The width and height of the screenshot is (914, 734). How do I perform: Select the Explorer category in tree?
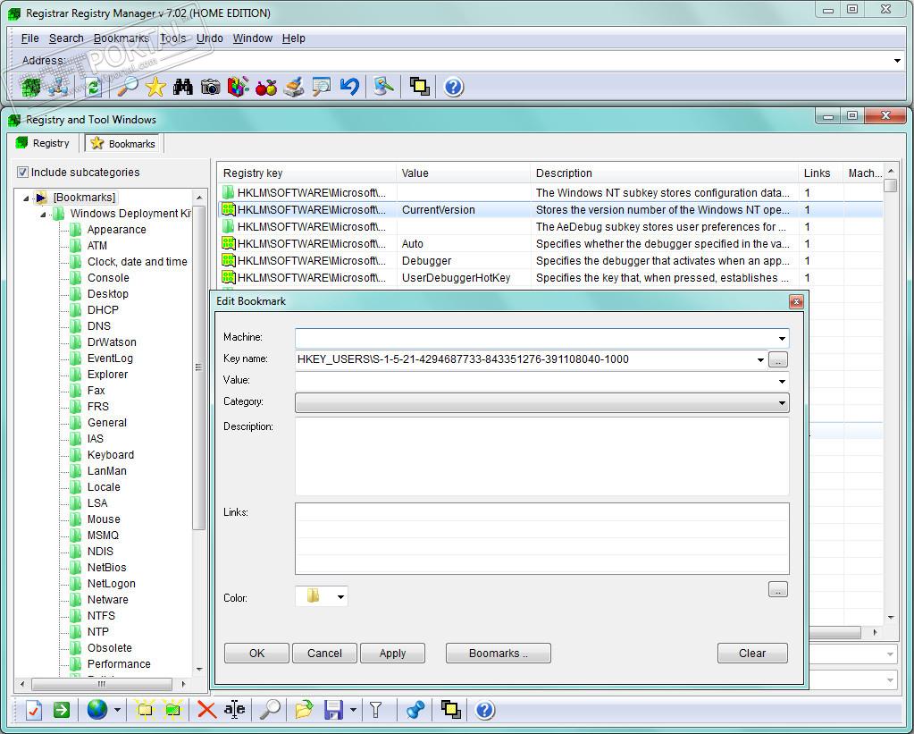(107, 374)
